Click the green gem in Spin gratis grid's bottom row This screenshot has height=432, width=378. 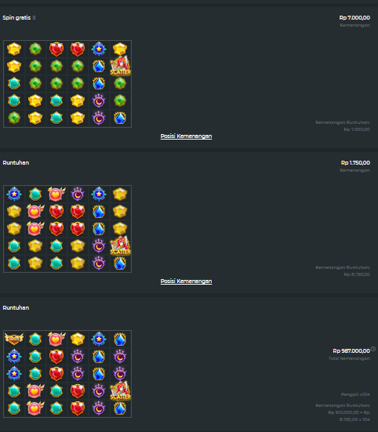[x=14, y=118]
